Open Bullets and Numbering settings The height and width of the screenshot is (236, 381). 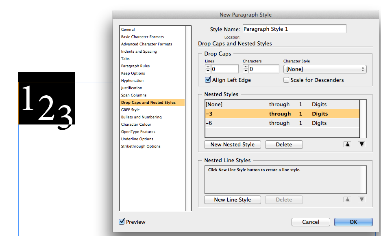[141, 117]
